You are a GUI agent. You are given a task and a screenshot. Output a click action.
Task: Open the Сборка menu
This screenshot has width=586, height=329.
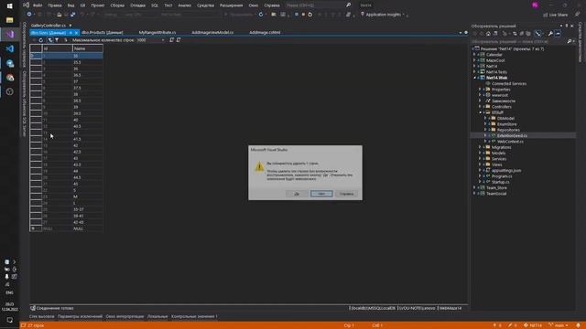pyautogui.click(x=117, y=5)
